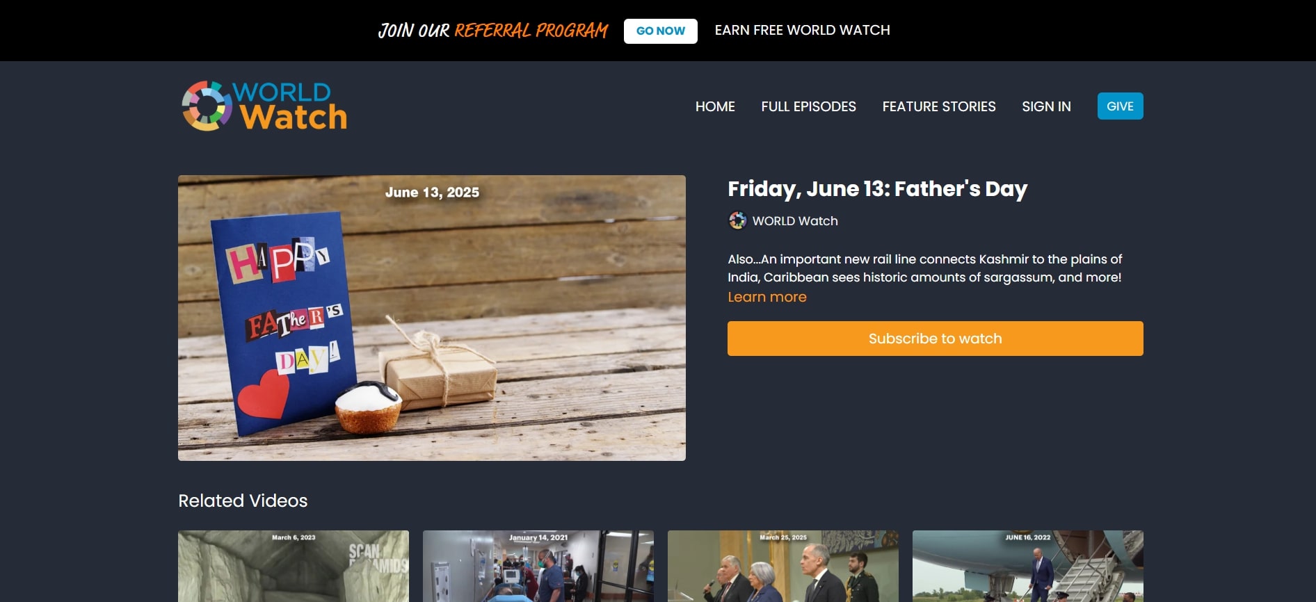Click the WORLD Watch channel avatar icon

click(737, 221)
